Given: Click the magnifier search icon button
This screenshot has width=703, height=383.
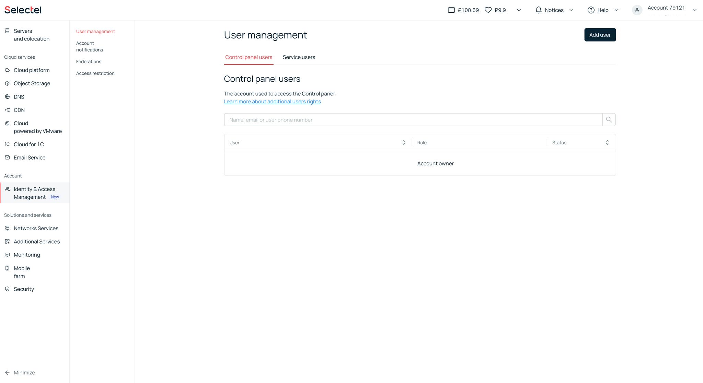Looking at the screenshot, I should (609, 120).
